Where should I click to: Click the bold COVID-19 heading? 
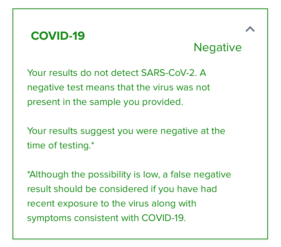click(58, 36)
